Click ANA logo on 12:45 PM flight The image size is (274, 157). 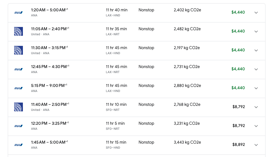pos(18,69)
